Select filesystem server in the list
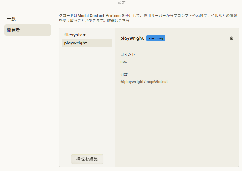The width and height of the screenshot is (242, 171). tap(87, 35)
